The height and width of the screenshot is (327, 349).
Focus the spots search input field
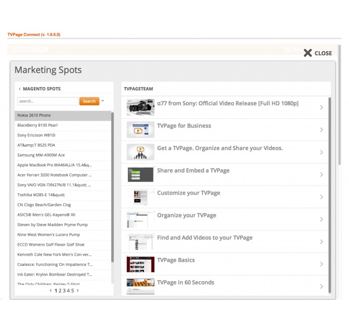pos(48,101)
